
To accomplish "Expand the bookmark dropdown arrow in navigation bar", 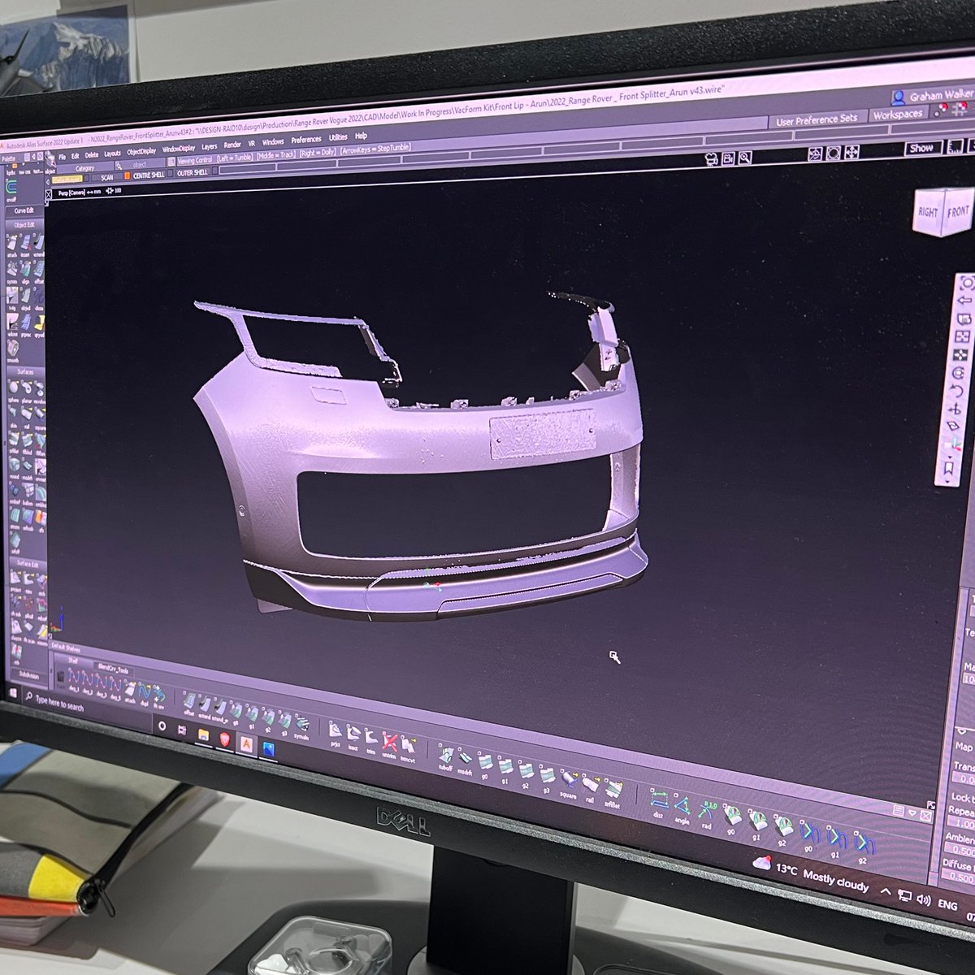I will [947, 481].
